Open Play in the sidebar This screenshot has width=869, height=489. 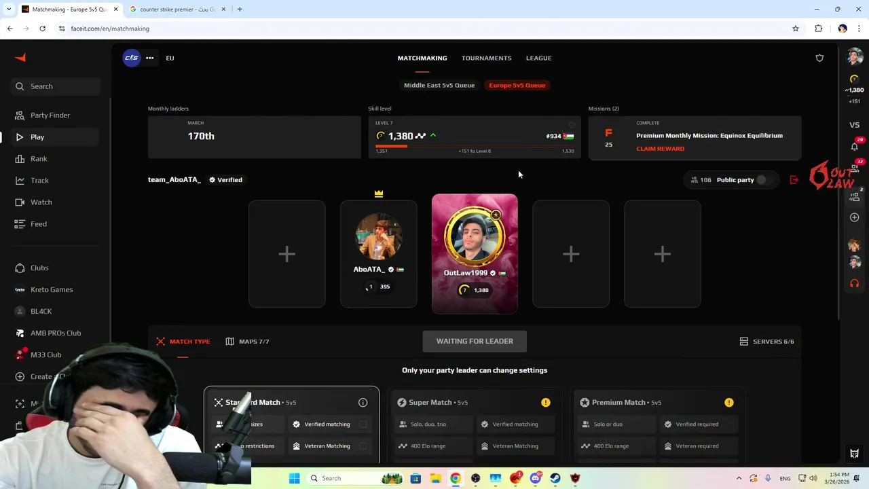pyautogui.click(x=56, y=137)
